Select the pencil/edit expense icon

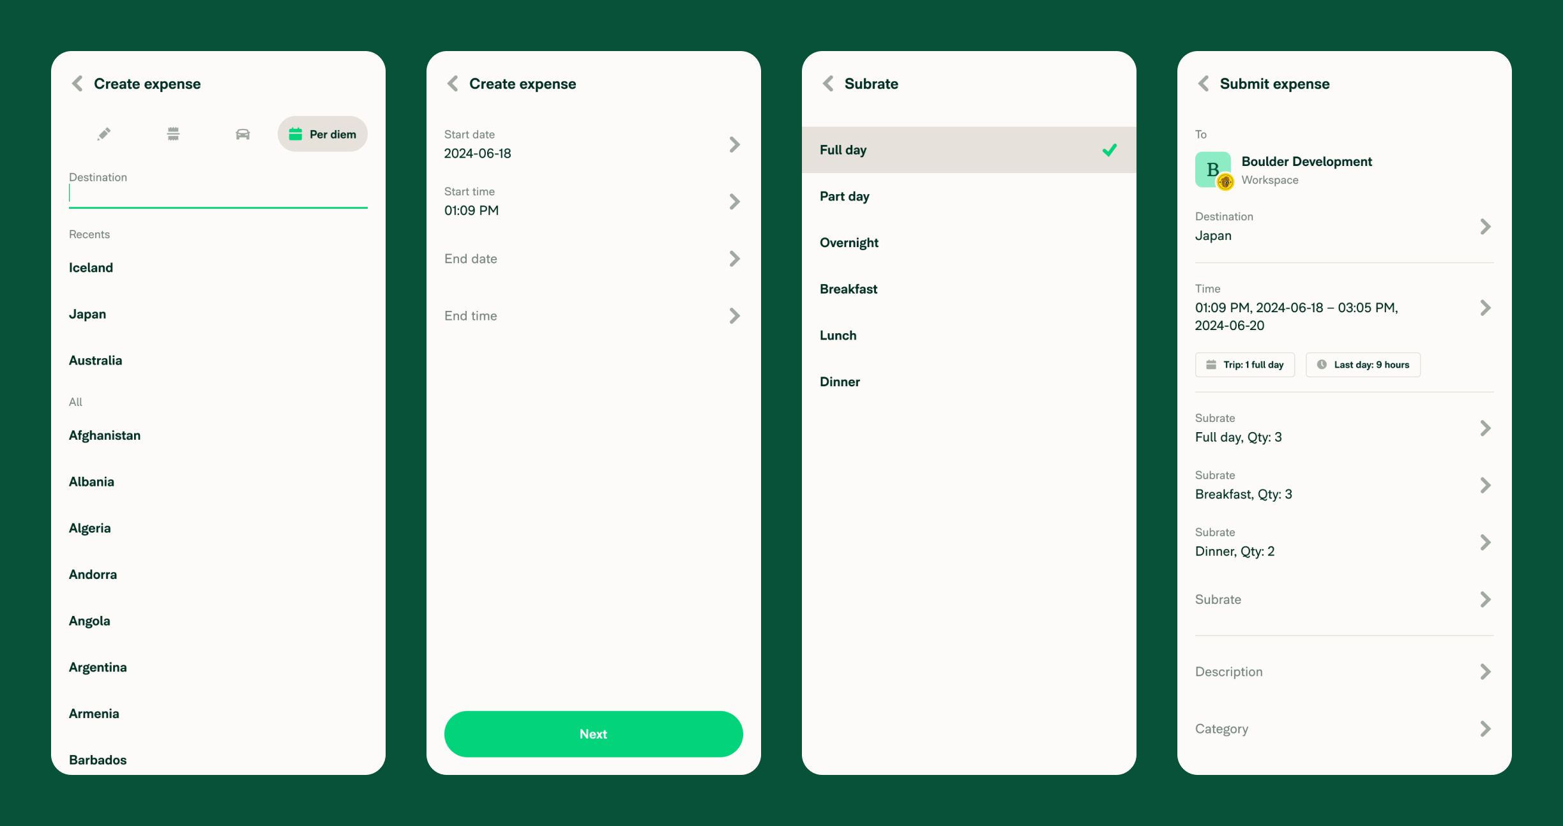[x=103, y=133]
